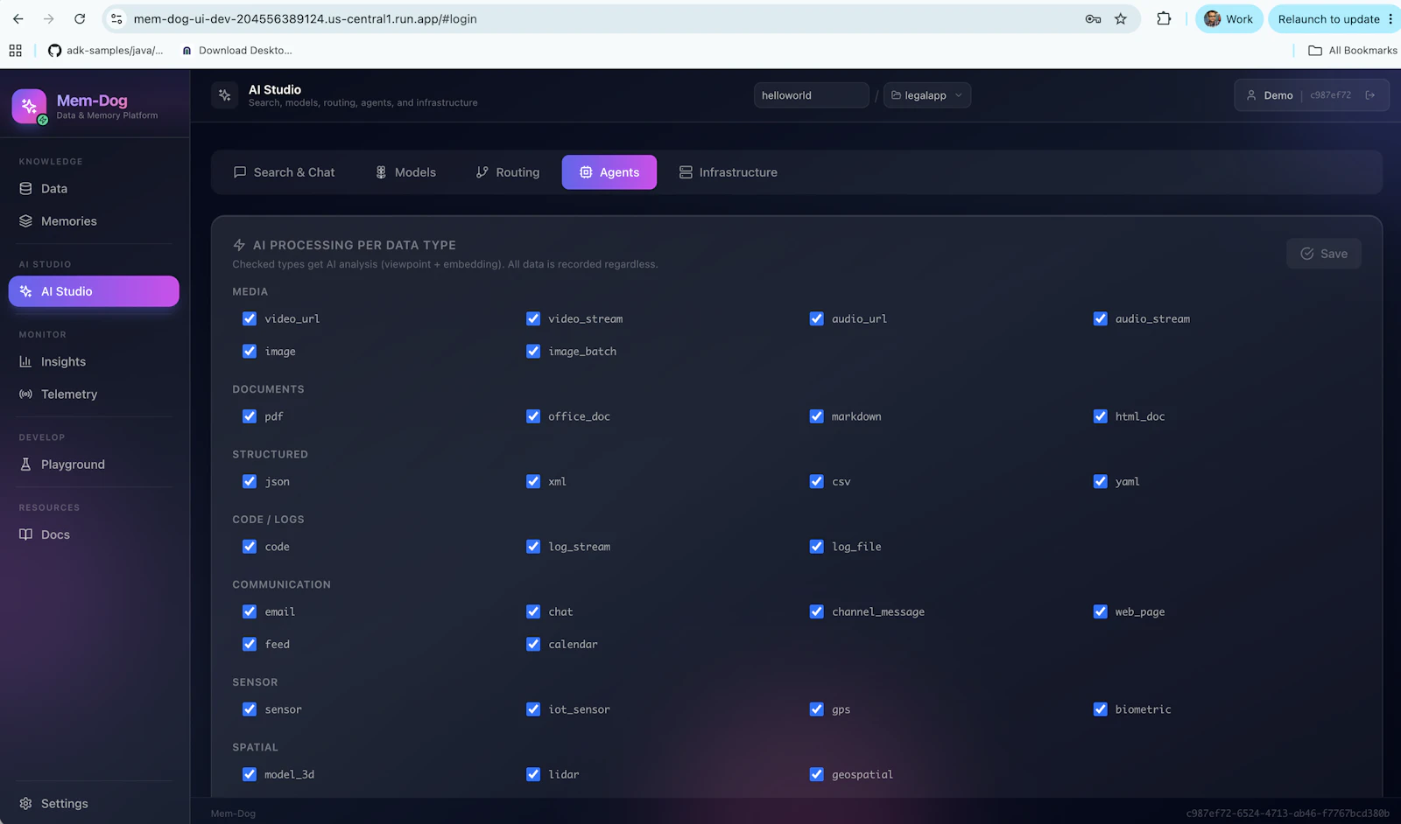Click the password key icon in address bar
Viewport: 1401px width, 824px height.
click(1093, 18)
